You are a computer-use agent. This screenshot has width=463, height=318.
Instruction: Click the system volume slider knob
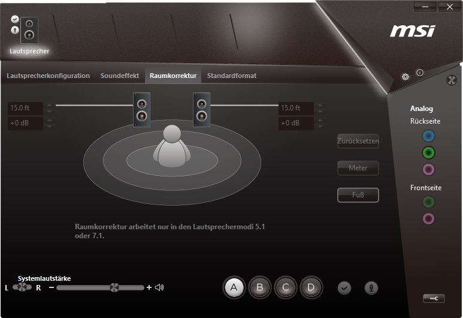114,287
